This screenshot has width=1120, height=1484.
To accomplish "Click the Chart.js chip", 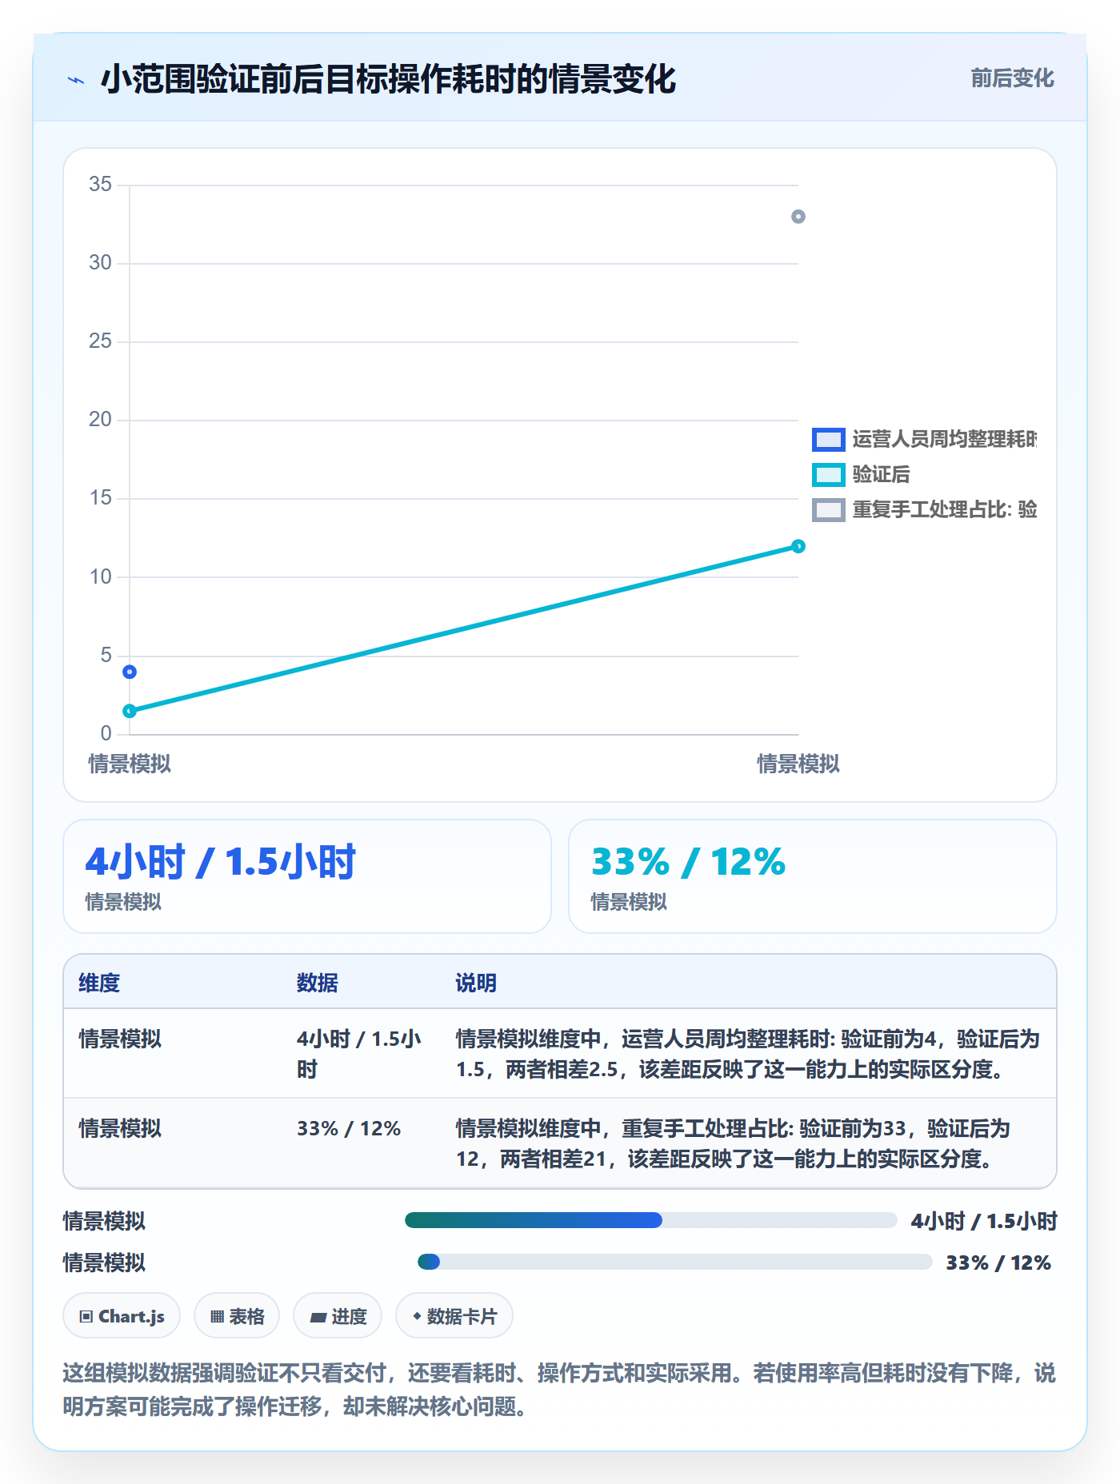I will [122, 1315].
